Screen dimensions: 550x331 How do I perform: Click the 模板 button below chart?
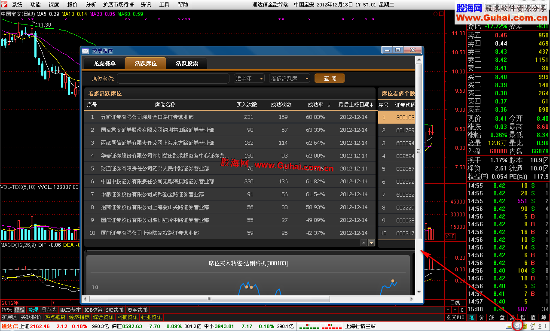[x=20, y=310]
